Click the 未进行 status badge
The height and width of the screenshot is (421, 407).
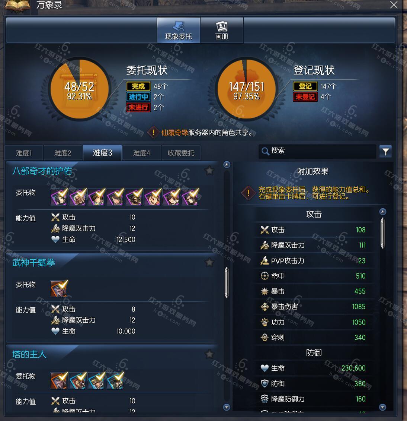[x=138, y=107]
